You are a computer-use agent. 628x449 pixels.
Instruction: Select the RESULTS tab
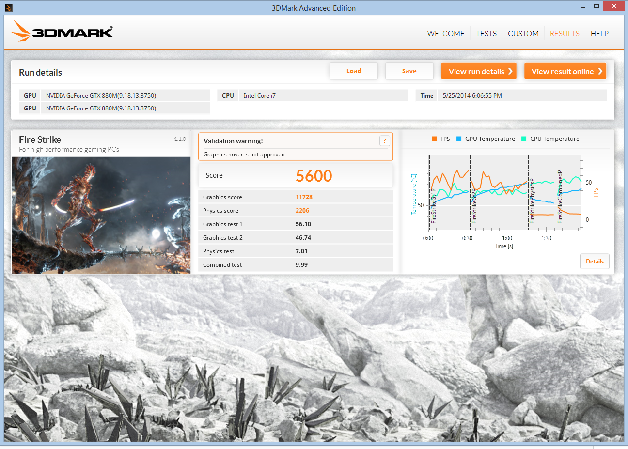(x=565, y=33)
